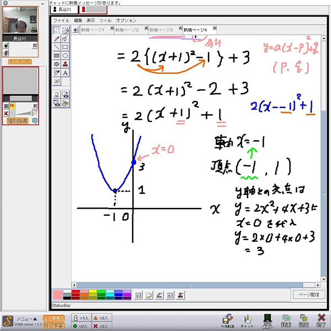Select the filled rectangle tool
Viewport: 331px width, 331px height.
[x=57, y=56]
